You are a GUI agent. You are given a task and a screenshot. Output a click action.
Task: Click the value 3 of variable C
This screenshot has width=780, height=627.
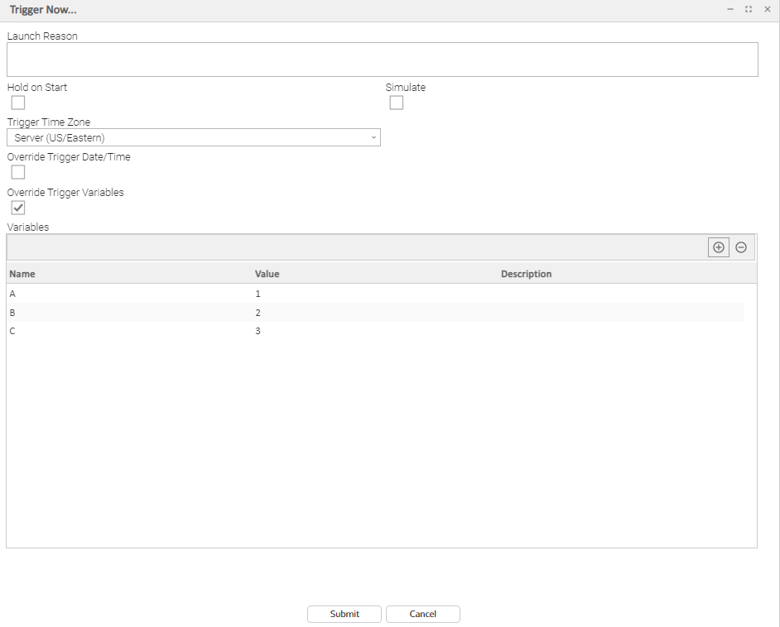click(258, 331)
